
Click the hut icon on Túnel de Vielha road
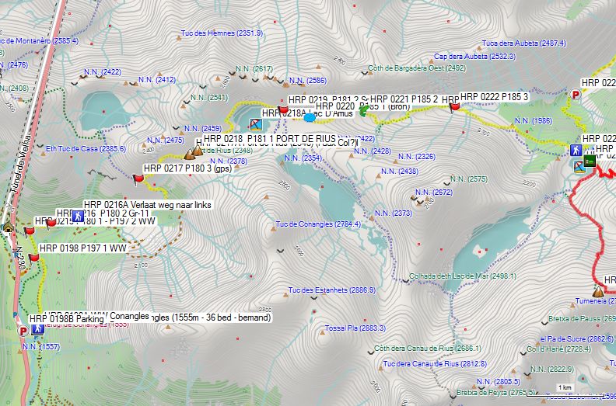(x=7, y=227)
